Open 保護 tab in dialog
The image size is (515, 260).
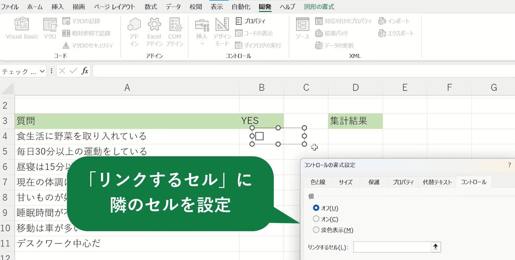click(374, 182)
